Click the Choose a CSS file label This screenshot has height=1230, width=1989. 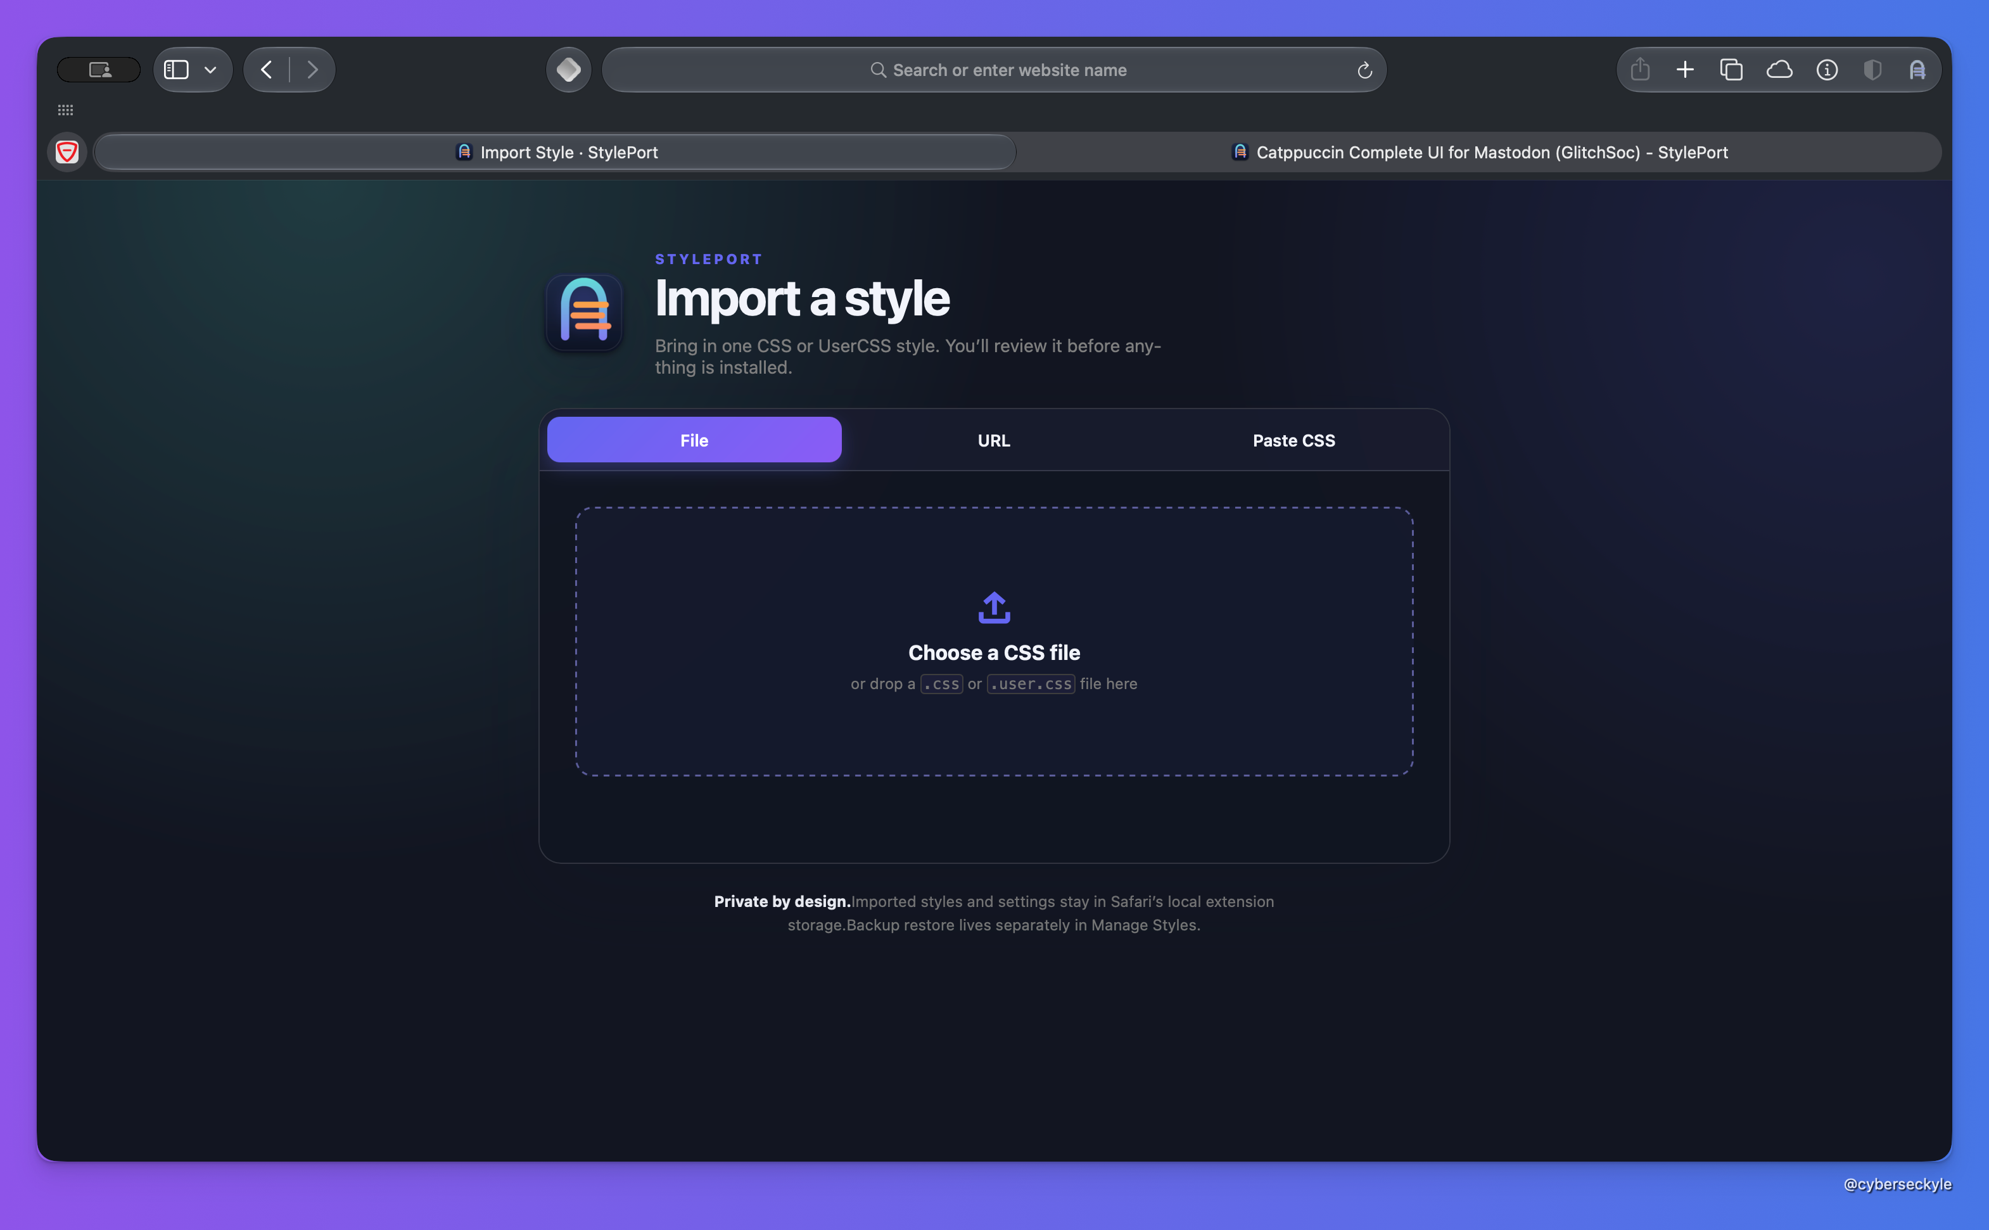[x=994, y=652]
